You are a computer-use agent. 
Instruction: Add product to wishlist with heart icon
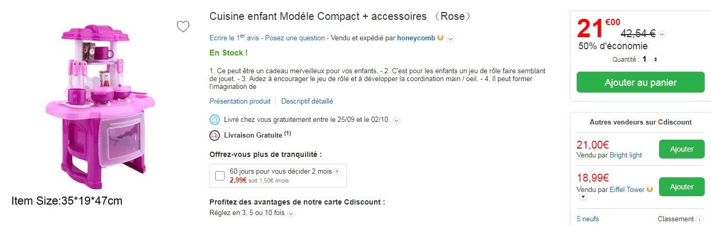[183, 26]
